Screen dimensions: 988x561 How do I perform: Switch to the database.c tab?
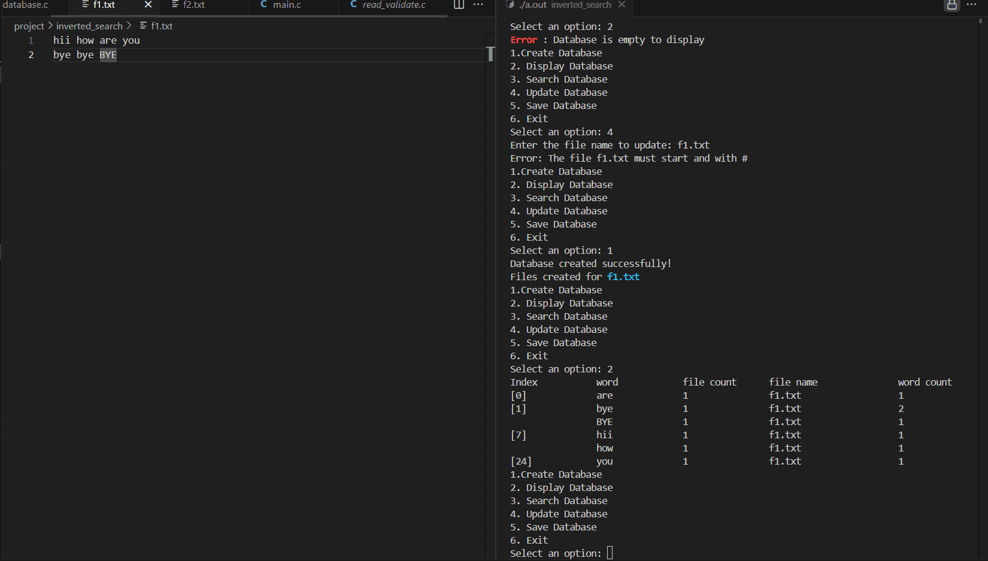[26, 5]
